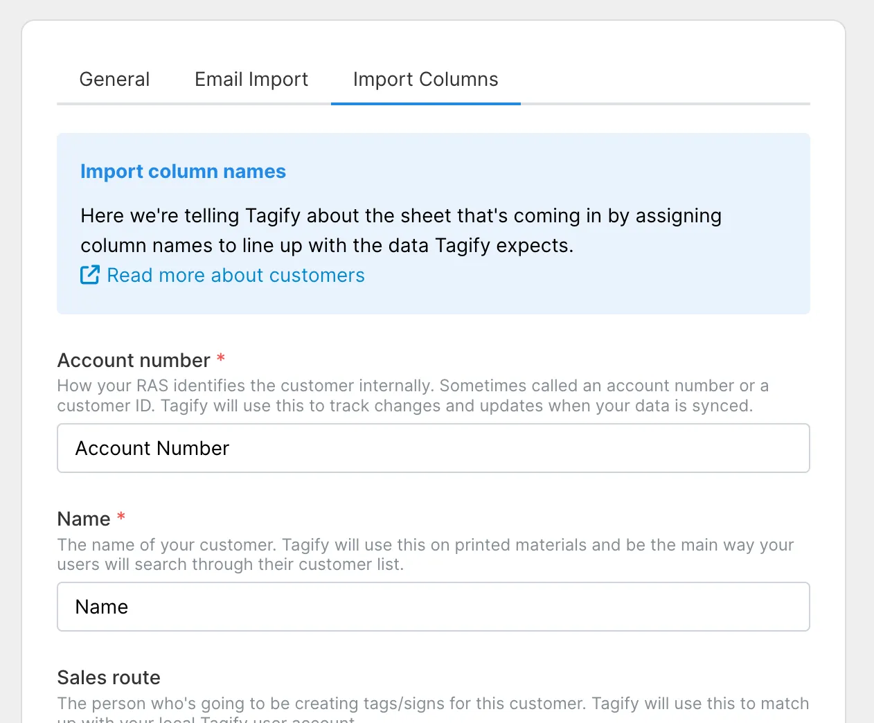Switch to the General tab
The width and height of the screenshot is (874, 723).
[114, 80]
